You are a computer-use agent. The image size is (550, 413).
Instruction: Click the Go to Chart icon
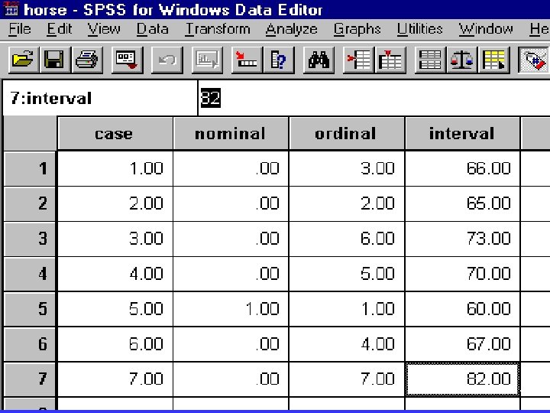(x=207, y=60)
